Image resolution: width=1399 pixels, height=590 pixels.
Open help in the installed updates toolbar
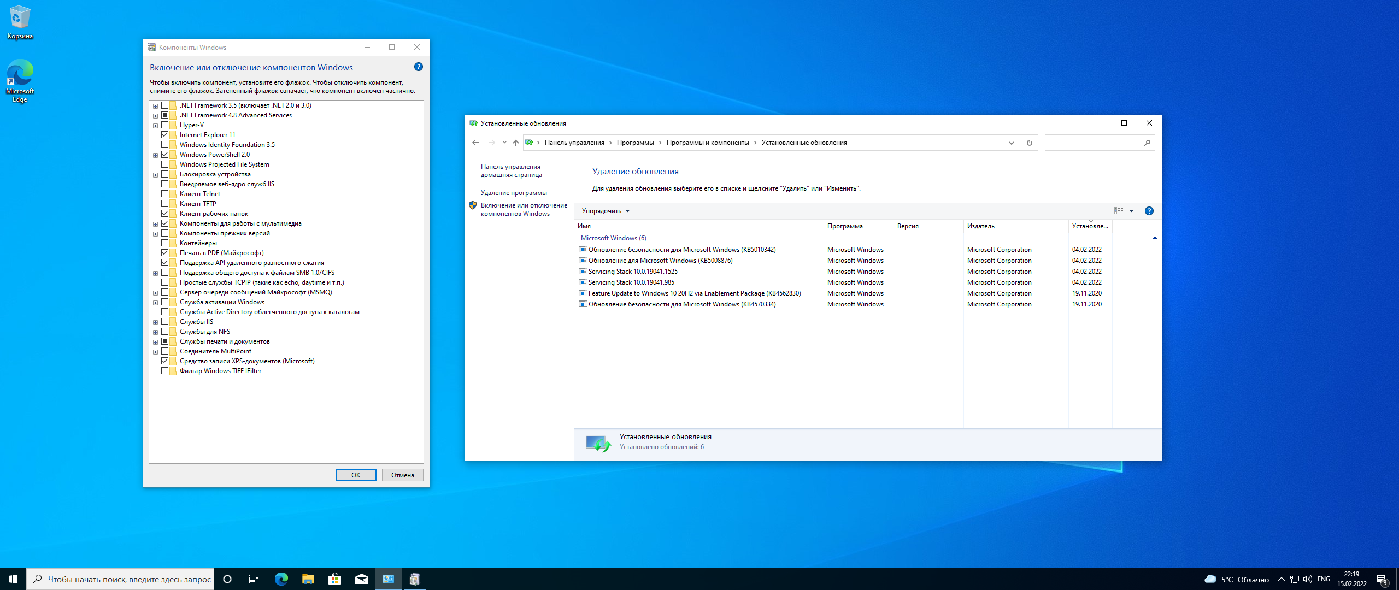click(1149, 211)
